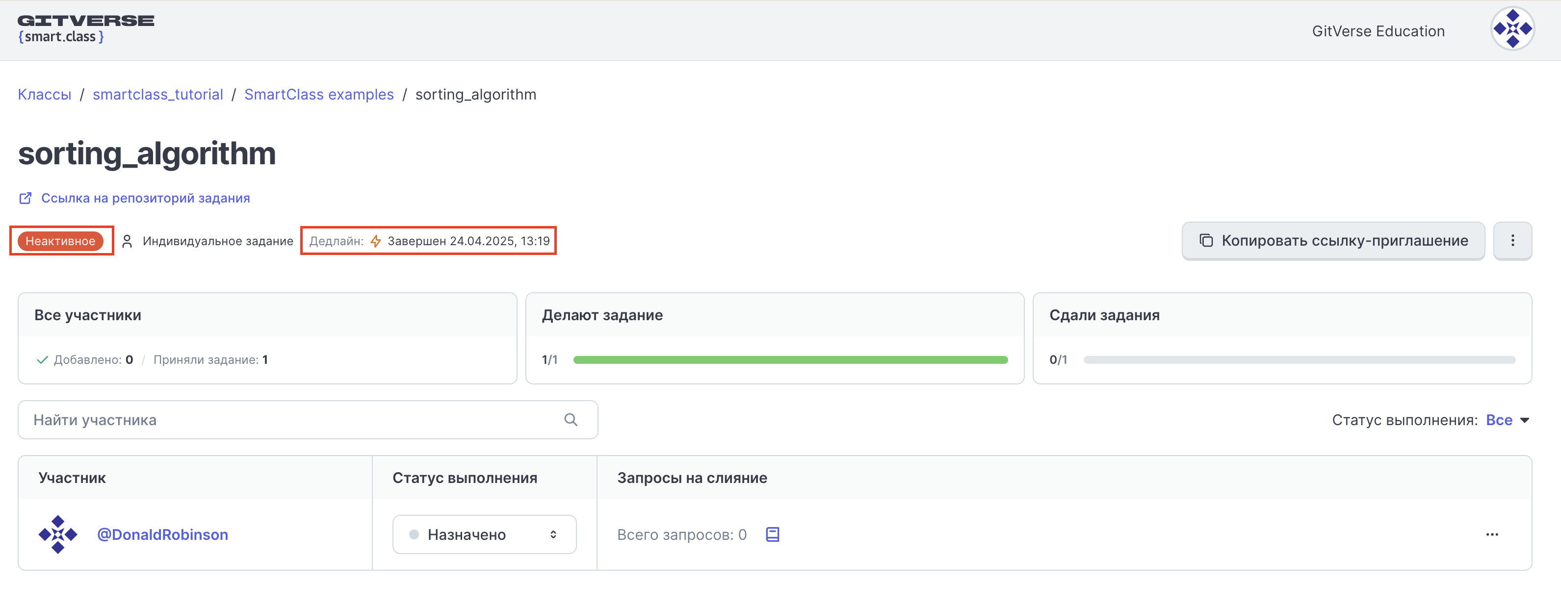Click the Статус выполнения column header
The height and width of the screenshot is (608, 1561).
[x=465, y=478]
